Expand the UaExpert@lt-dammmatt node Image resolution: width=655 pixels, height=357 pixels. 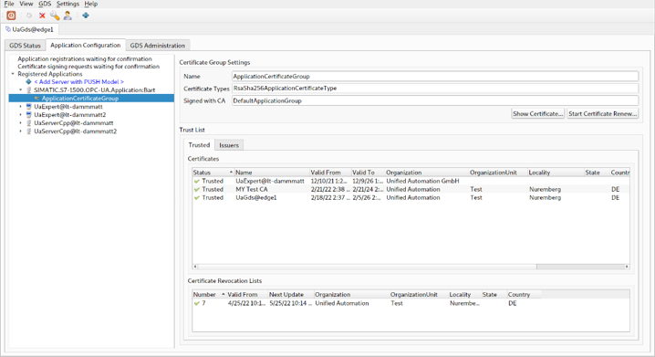pos(20,107)
